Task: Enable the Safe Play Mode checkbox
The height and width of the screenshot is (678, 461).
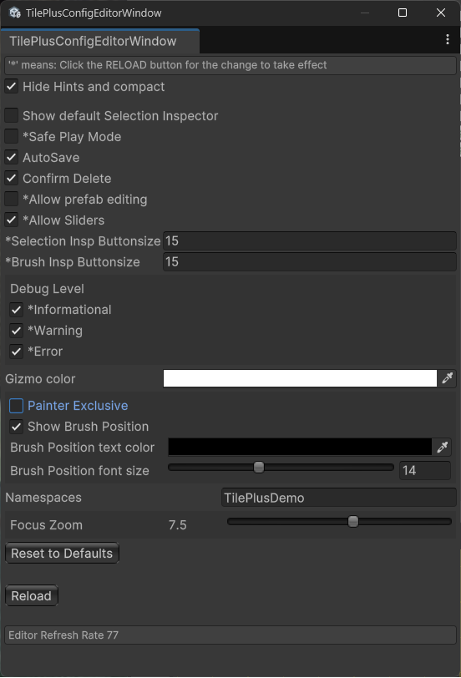Action: coord(11,136)
